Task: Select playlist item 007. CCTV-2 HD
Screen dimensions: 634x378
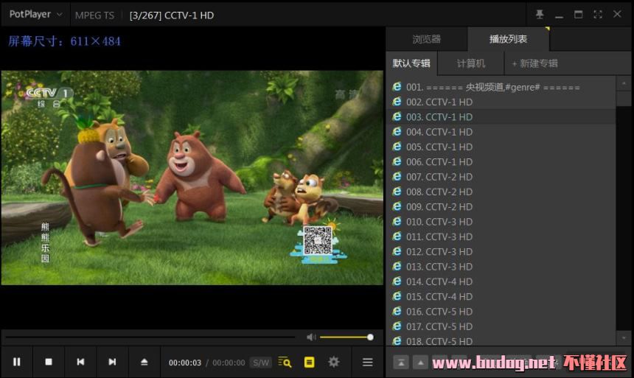Action: pos(501,177)
